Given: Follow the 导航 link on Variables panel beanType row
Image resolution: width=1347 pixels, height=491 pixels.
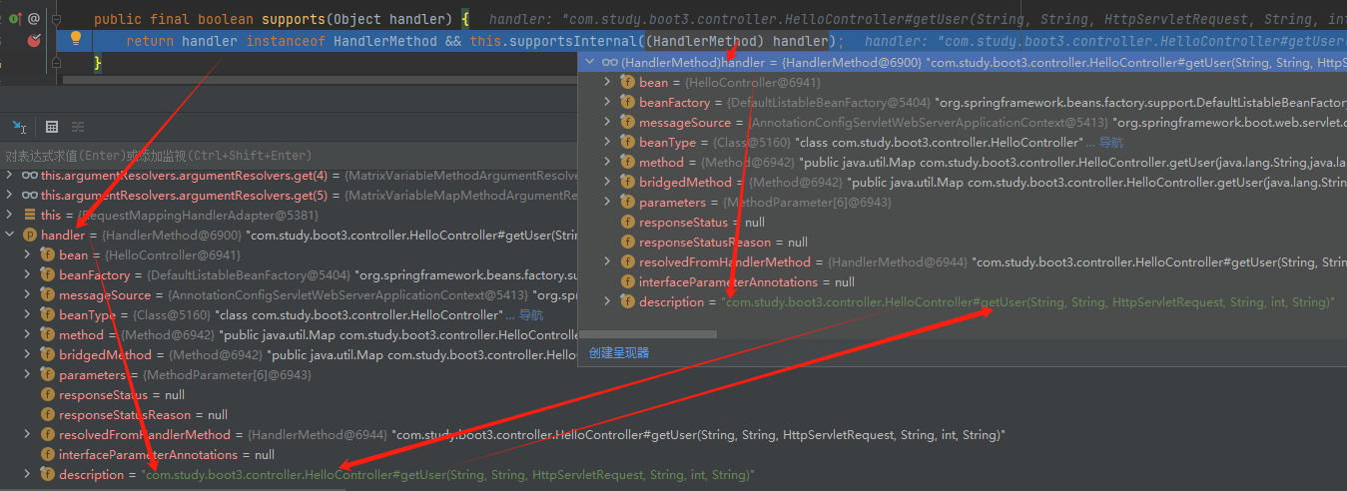Looking at the screenshot, I should pos(530,315).
